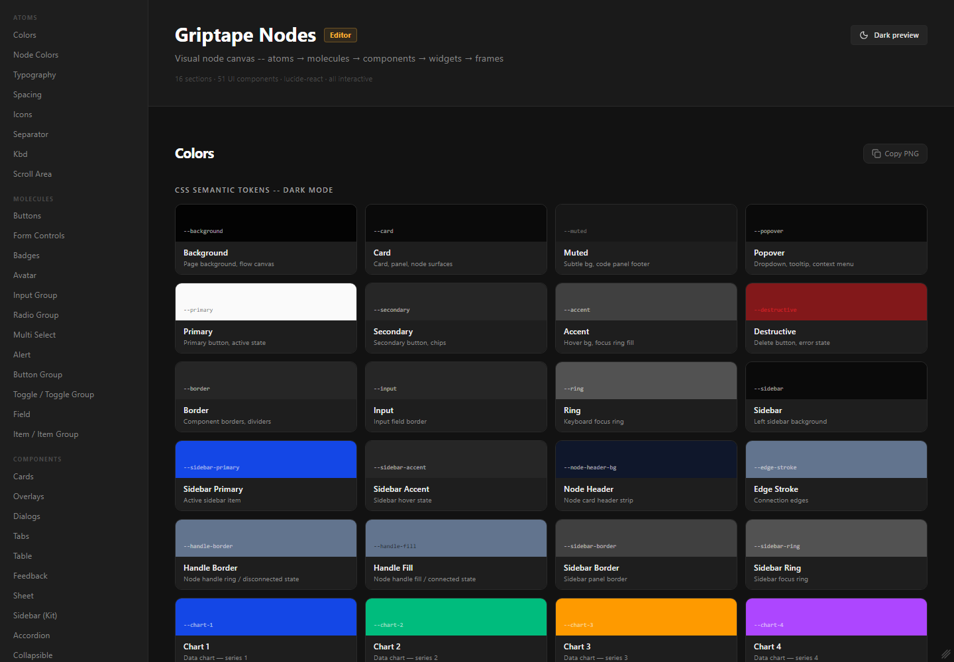Open Scroll Area in the sidebar

tap(32, 174)
